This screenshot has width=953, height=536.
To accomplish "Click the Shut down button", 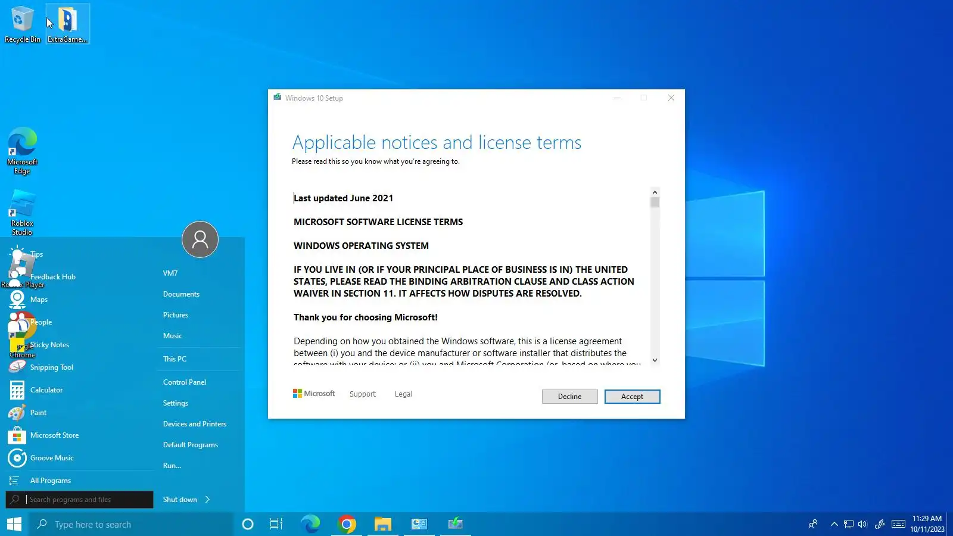I will click(x=180, y=500).
